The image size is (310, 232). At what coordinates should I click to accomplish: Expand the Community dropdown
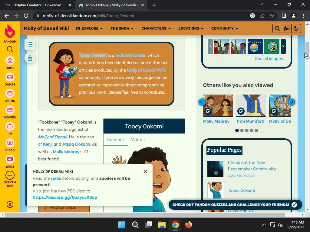click(225, 28)
